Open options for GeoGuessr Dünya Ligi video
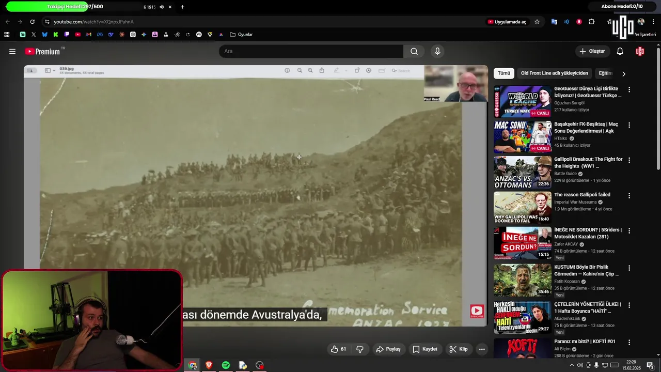Screen dimensions: 661x372 coord(629,89)
